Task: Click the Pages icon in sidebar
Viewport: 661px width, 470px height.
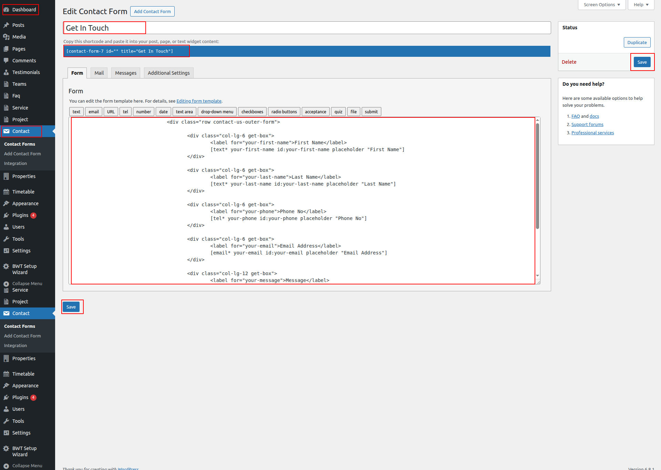Action: tap(6, 49)
